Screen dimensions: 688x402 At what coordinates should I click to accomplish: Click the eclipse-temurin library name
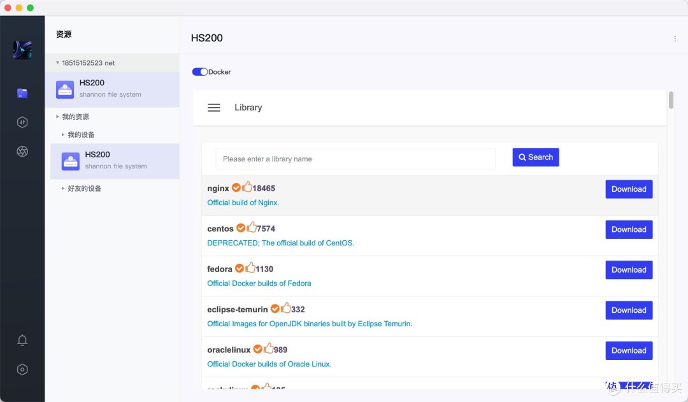[238, 310]
